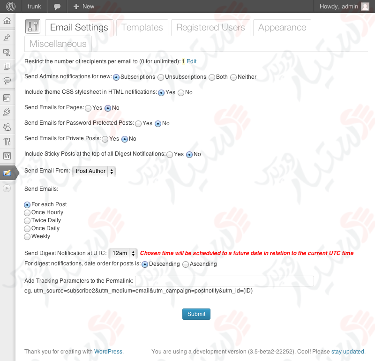The image size is (375, 361).
Task: Choose Ascending date order for digests
Action: [186, 264]
